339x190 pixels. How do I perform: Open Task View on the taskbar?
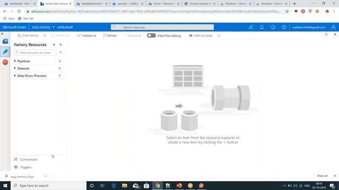pyautogui.click(x=102, y=185)
